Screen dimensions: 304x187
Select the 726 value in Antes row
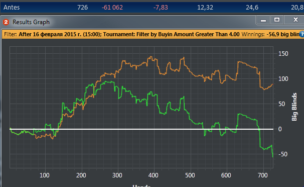click(82, 8)
